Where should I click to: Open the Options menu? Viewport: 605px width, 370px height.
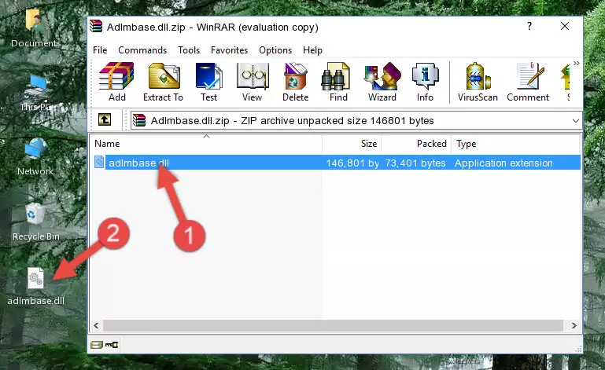pos(275,50)
